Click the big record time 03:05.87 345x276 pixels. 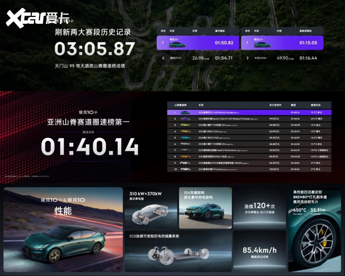pos(95,49)
